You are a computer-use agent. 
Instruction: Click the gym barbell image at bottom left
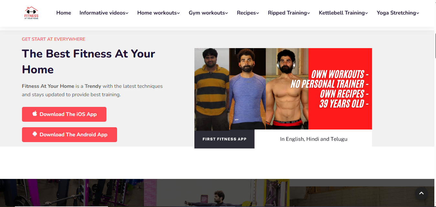point(72,193)
